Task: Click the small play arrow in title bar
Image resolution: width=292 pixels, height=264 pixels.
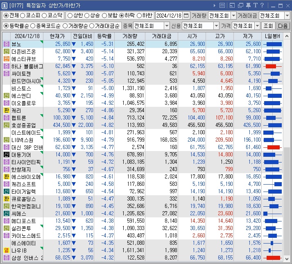Action: coord(215,6)
